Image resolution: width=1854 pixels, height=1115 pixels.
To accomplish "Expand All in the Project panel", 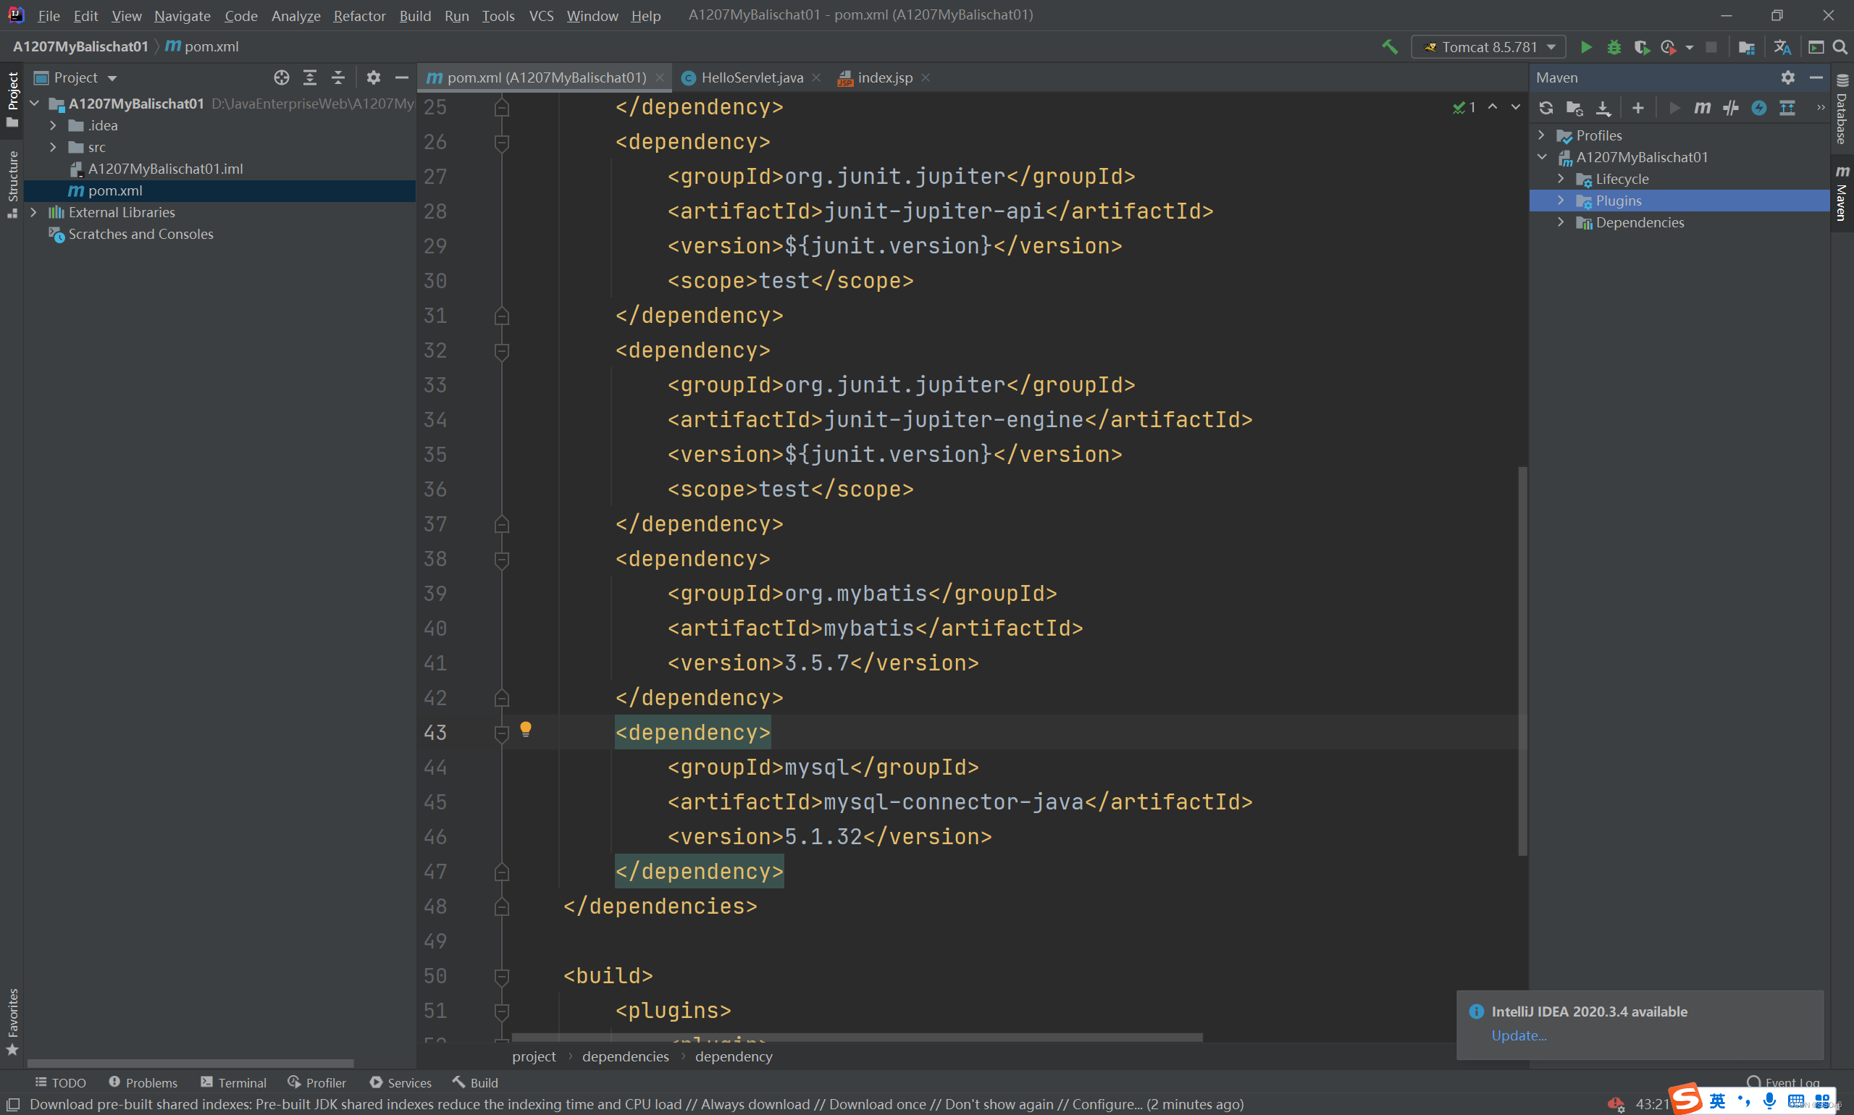I will coord(310,77).
